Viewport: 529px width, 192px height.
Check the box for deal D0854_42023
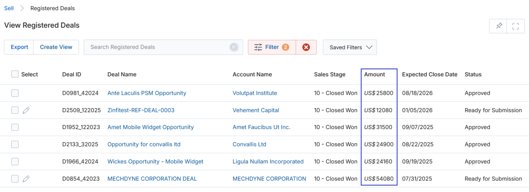15,179
